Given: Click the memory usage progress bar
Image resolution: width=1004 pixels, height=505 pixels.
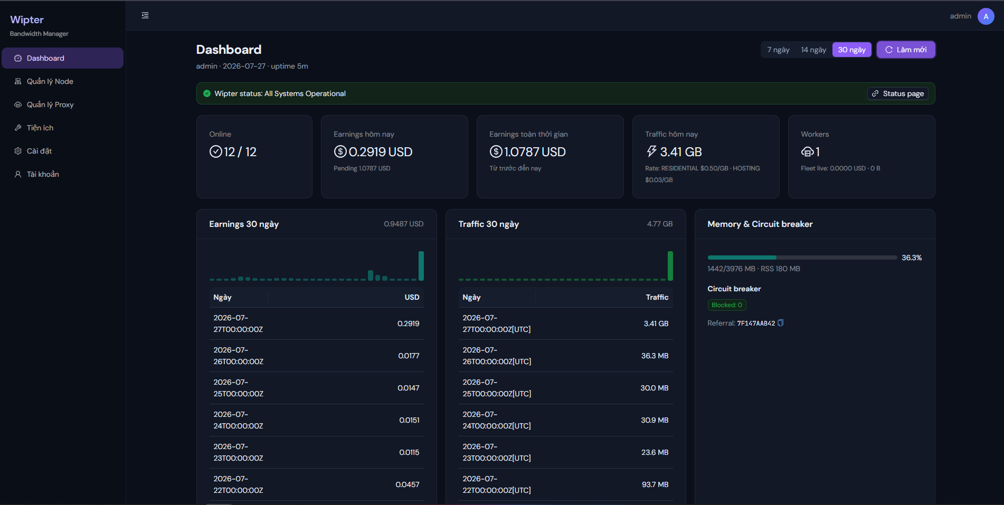Looking at the screenshot, I should tap(802, 258).
